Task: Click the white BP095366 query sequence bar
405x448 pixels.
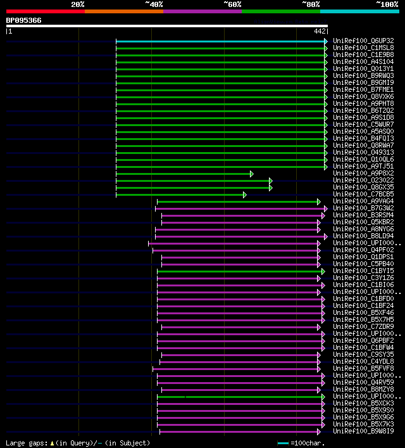Action: tap(167, 26)
